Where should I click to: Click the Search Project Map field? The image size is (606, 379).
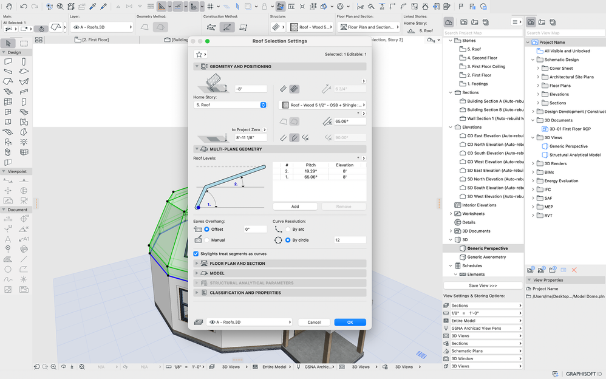(x=482, y=33)
